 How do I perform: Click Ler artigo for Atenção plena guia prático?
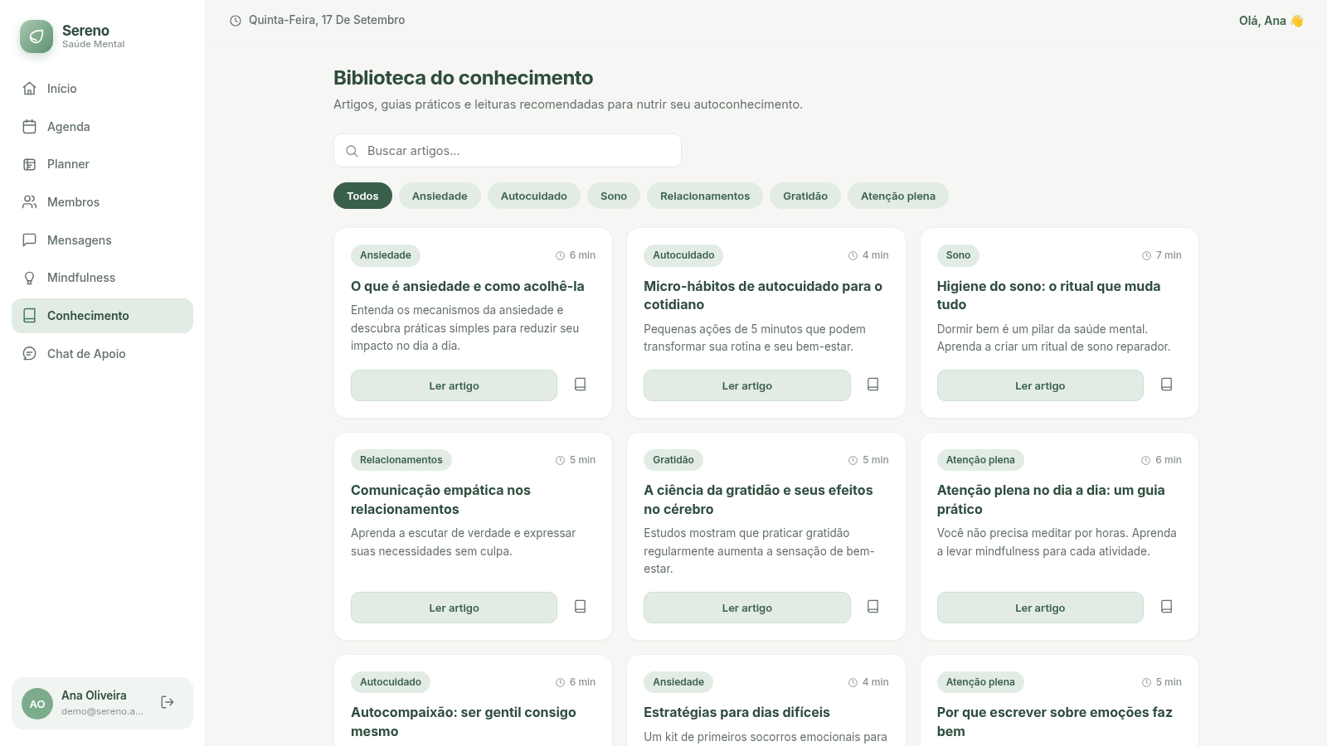tap(1040, 608)
